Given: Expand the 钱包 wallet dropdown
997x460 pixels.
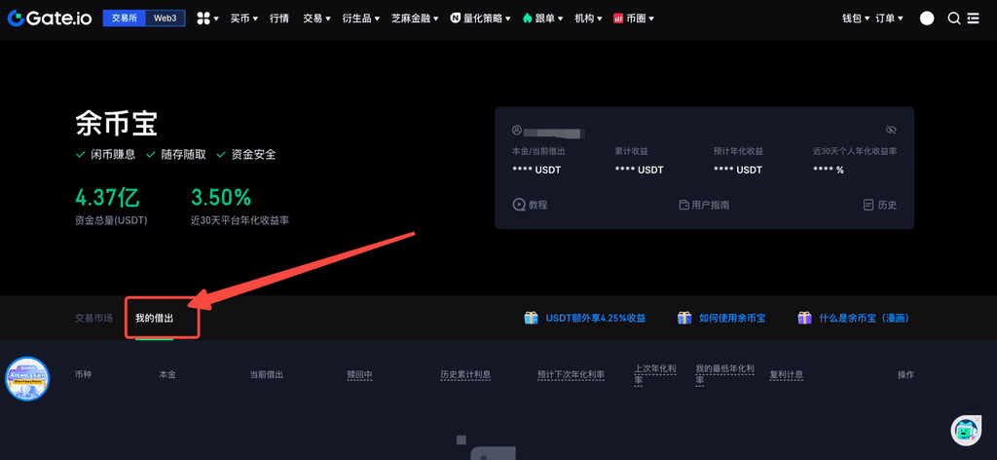Looking at the screenshot, I should click(855, 19).
